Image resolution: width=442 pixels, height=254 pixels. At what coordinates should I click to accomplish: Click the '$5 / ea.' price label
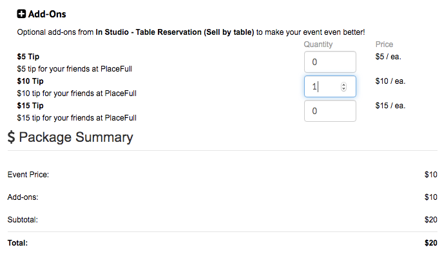388,56
